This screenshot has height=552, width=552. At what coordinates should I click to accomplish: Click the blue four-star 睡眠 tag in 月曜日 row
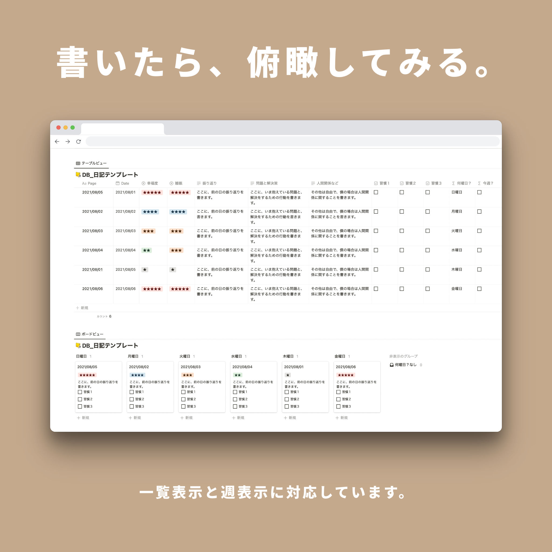coord(178,212)
